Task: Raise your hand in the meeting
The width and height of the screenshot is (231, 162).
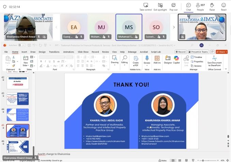Action: pyautogui.click(x=212, y=6)
